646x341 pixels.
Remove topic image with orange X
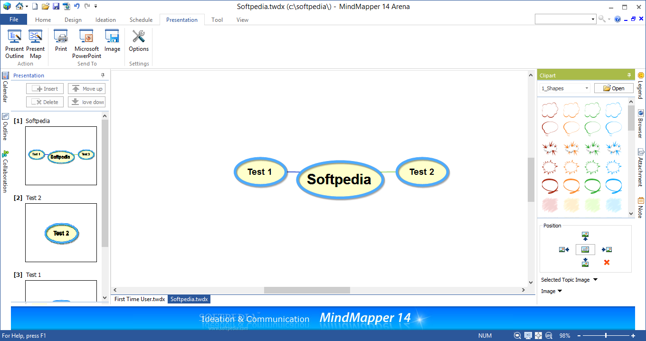tap(607, 262)
